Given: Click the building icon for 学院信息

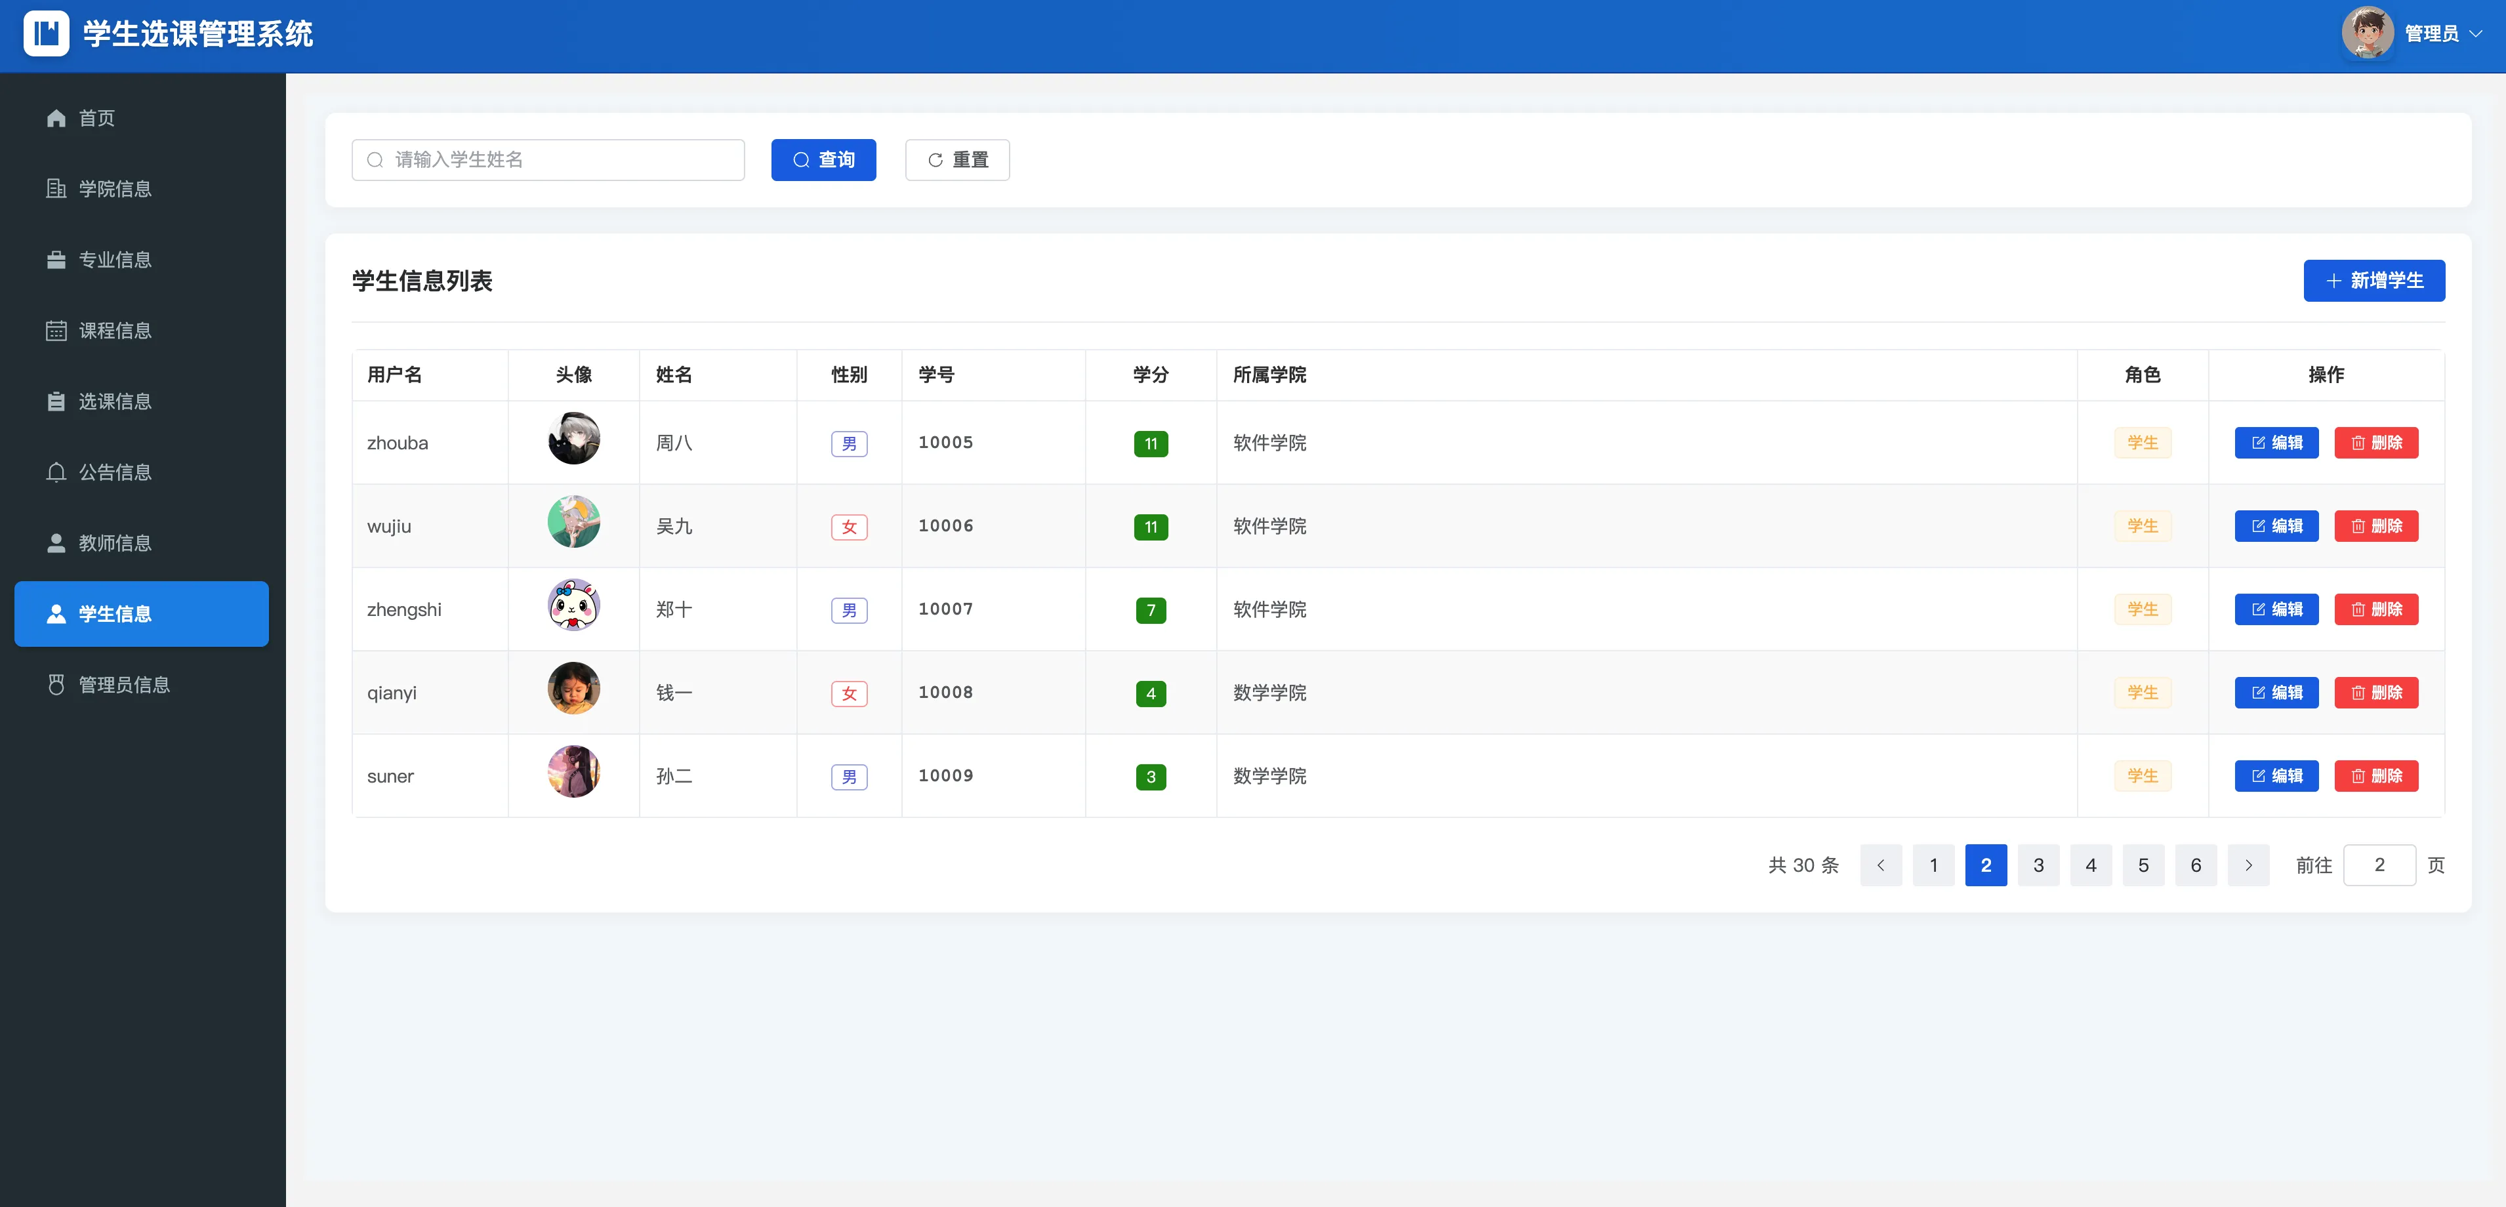Looking at the screenshot, I should pyautogui.click(x=56, y=189).
